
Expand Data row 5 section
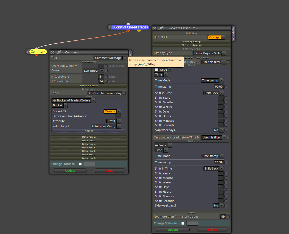pos(89,148)
